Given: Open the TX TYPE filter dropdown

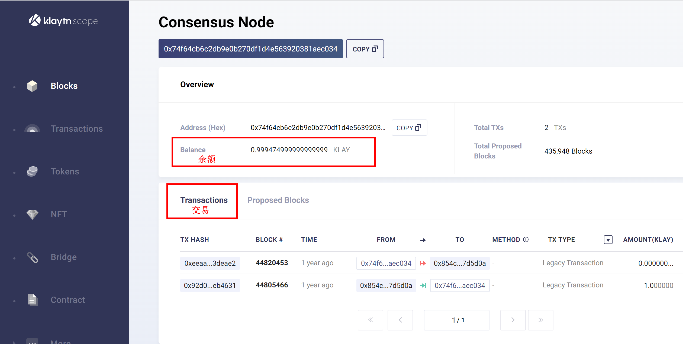Looking at the screenshot, I should 608,240.
